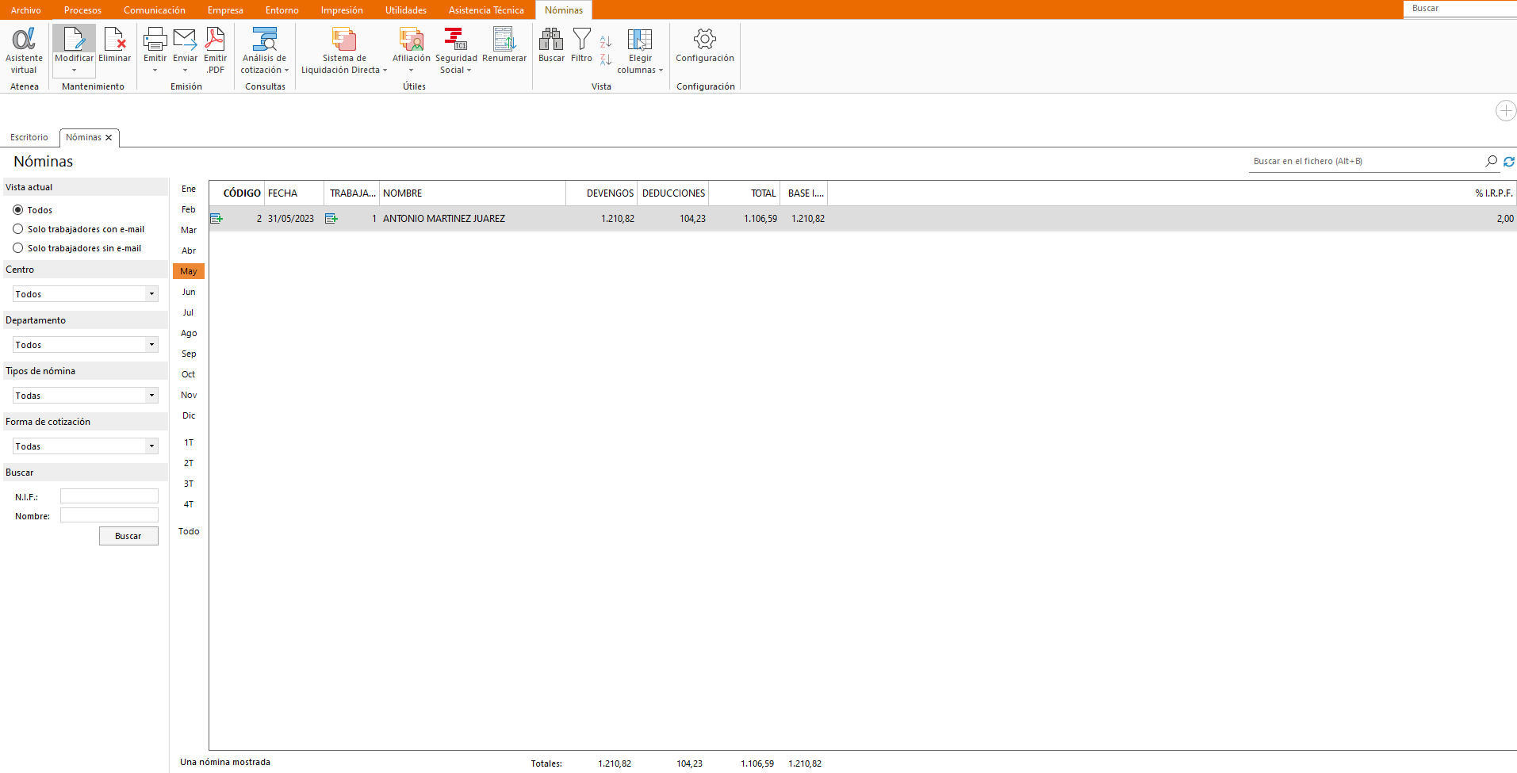Select the Todos radio button

pos(17,210)
